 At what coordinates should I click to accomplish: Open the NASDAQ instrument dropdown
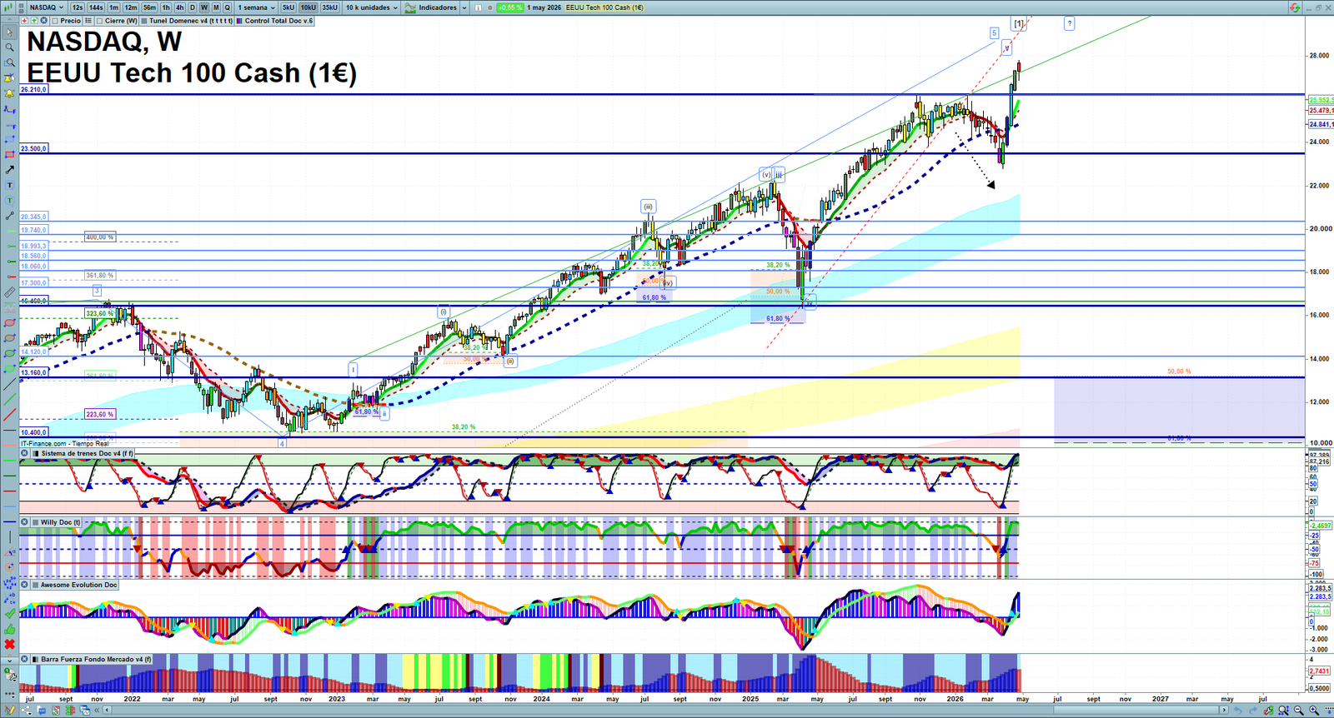[47, 7]
